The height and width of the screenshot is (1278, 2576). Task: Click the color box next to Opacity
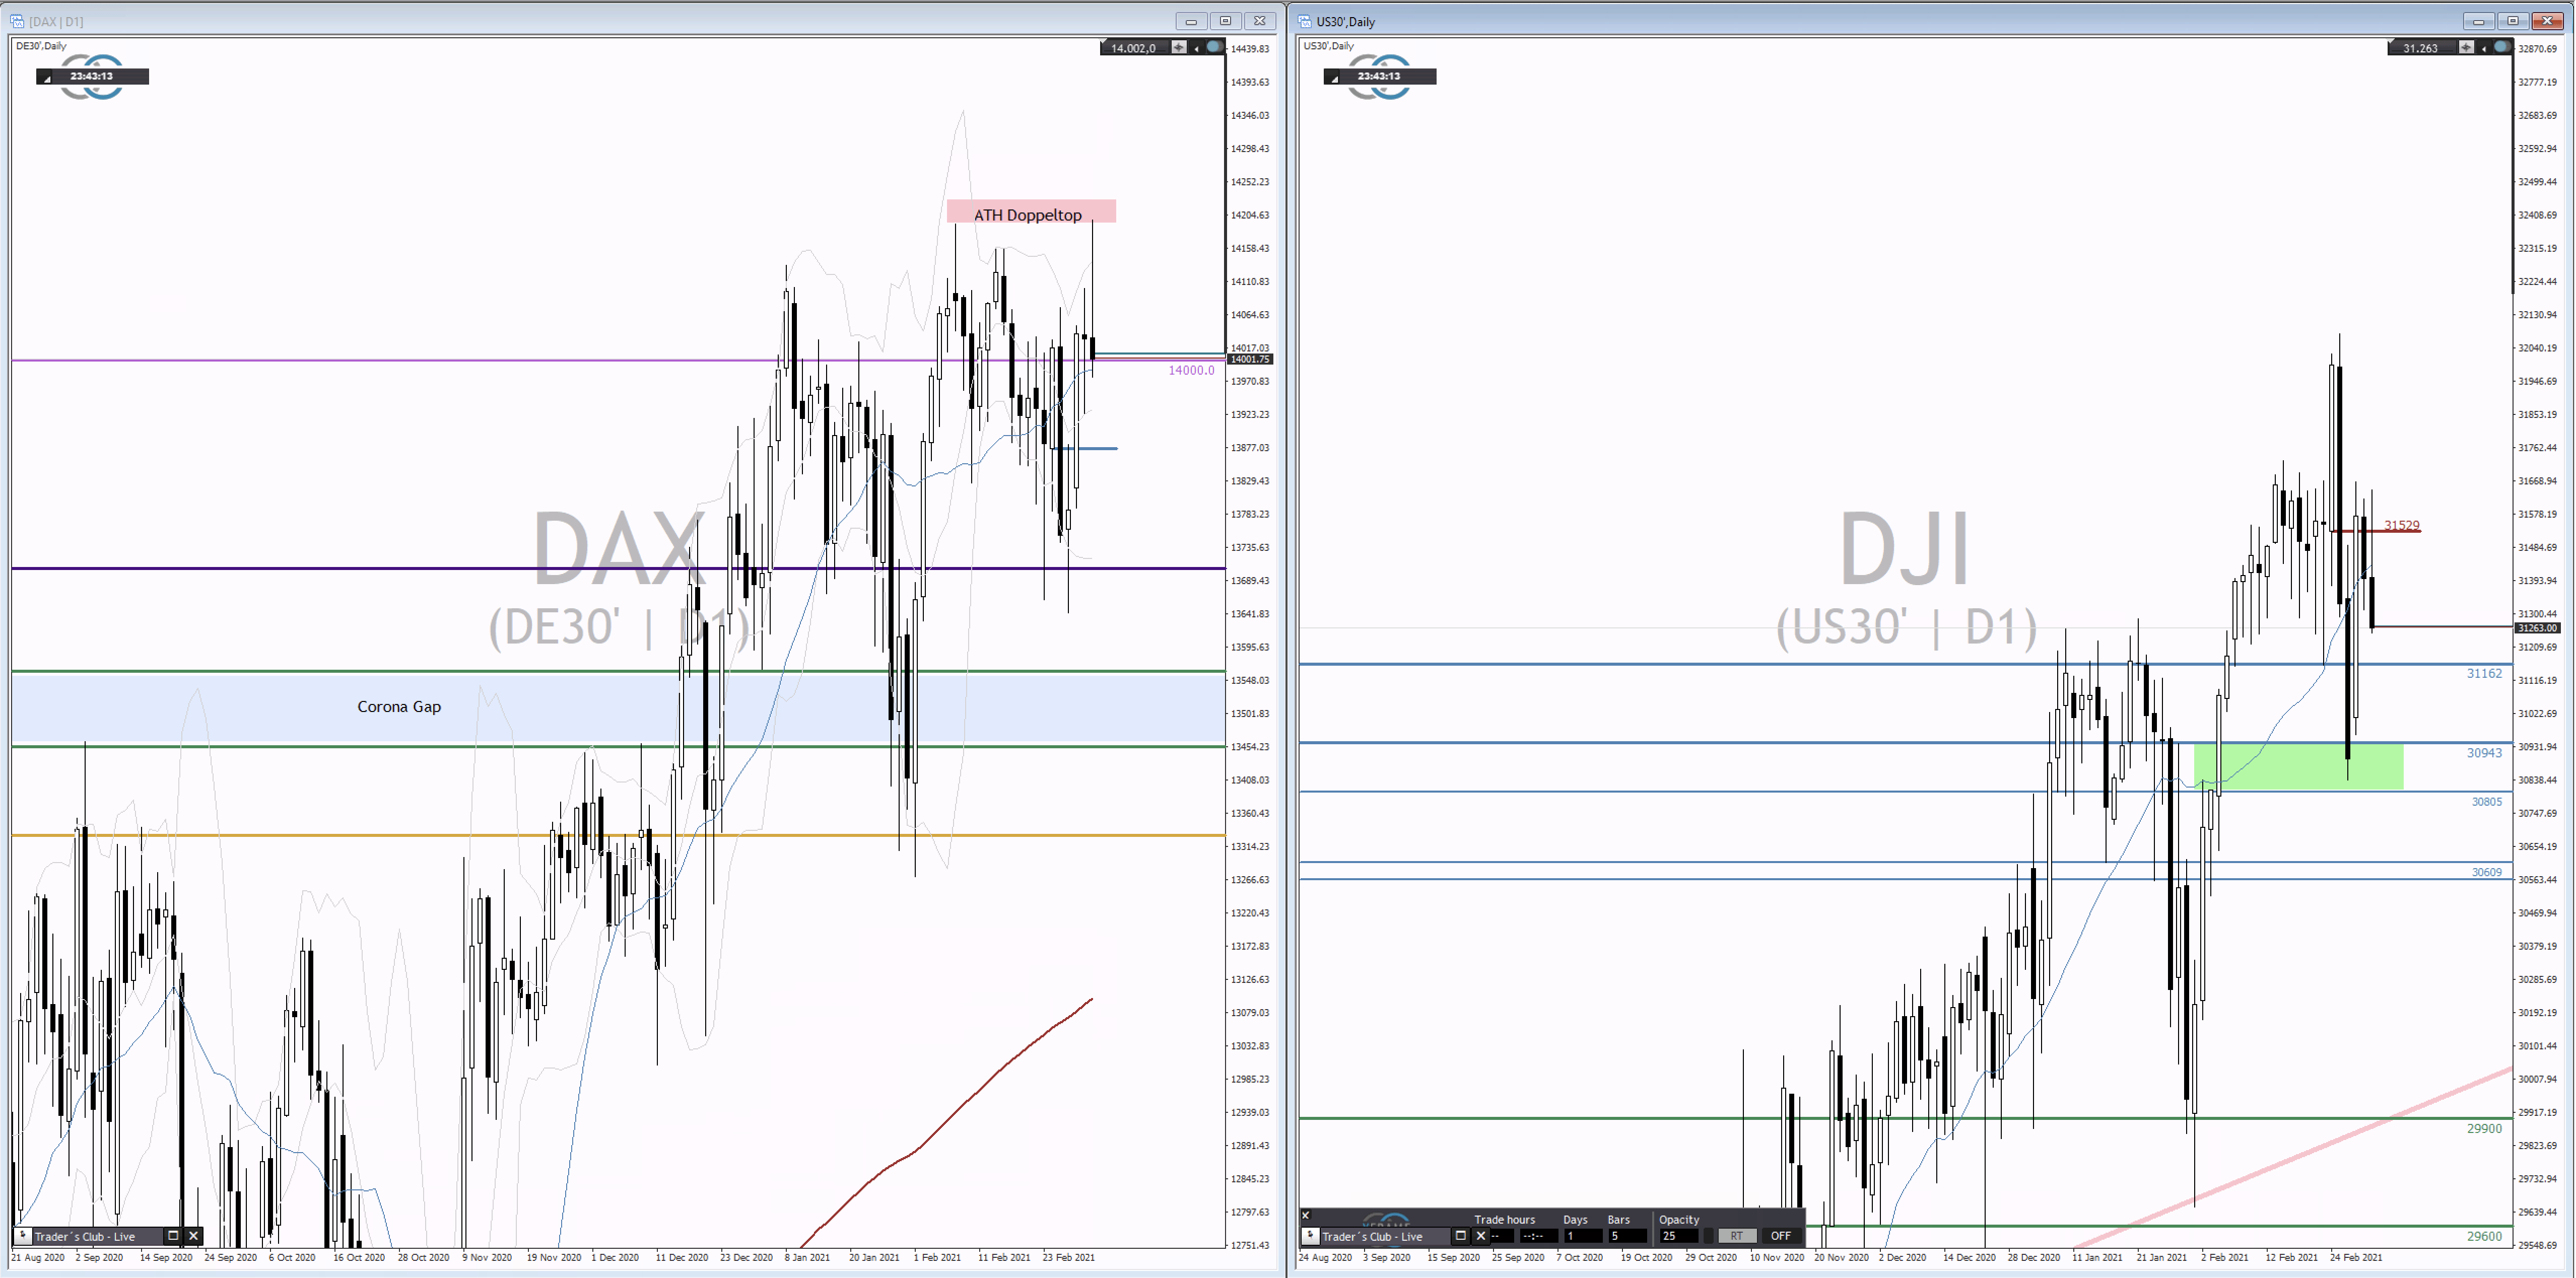pyautogui.click(x=1709, y=1236)
